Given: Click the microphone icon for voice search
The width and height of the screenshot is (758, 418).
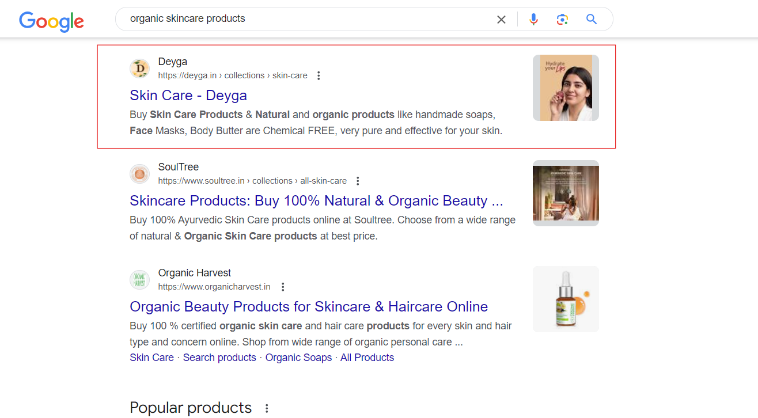Looking at the screenshot, I should [x=533, y=19].
